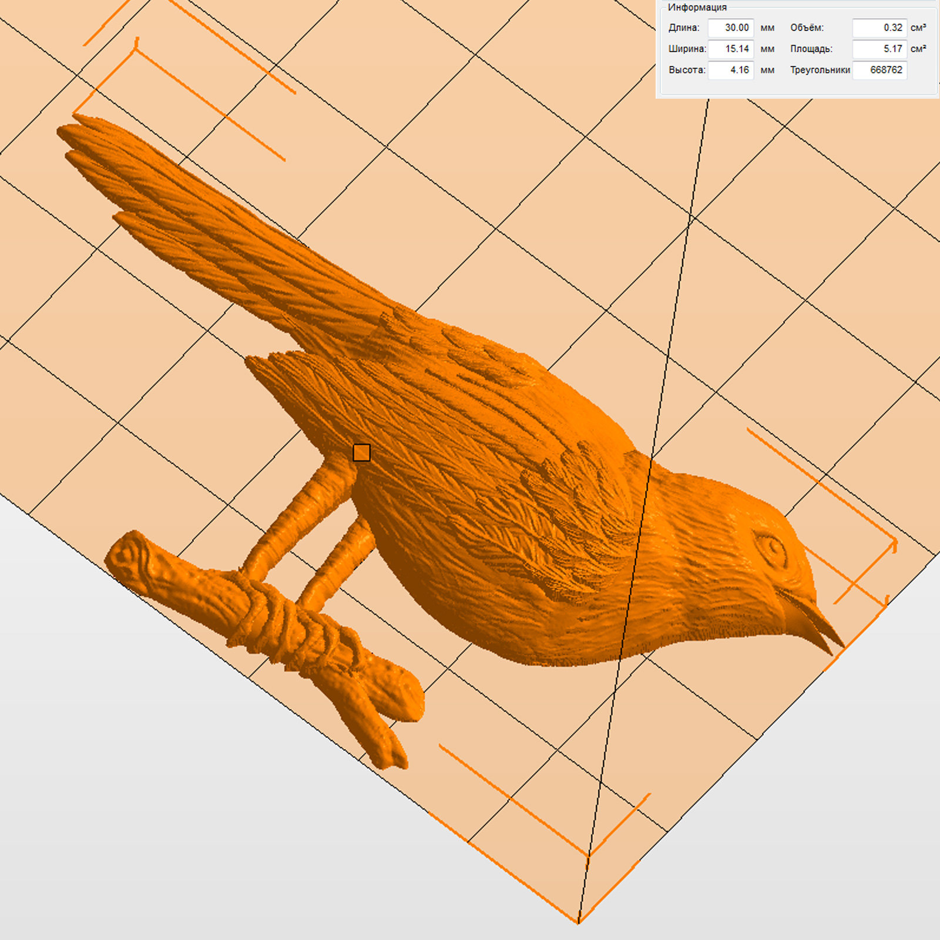Viewport: 940px width, 940px height.
Task: Click the bird's eye on the model
Action: [x=771, y=548]
